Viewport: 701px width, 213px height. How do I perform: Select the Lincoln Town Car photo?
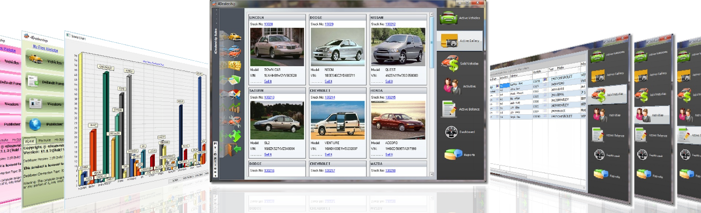pos(277,46)
